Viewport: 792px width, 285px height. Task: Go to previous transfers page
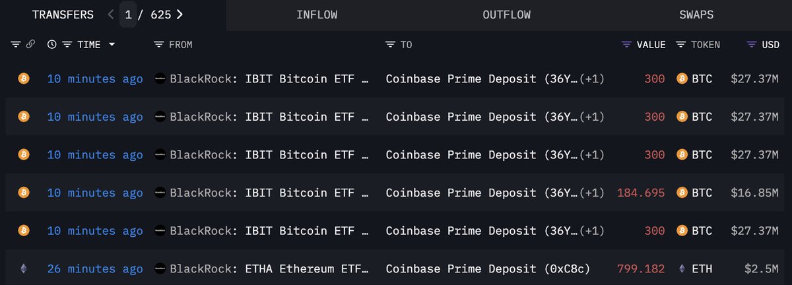[110, 15]
